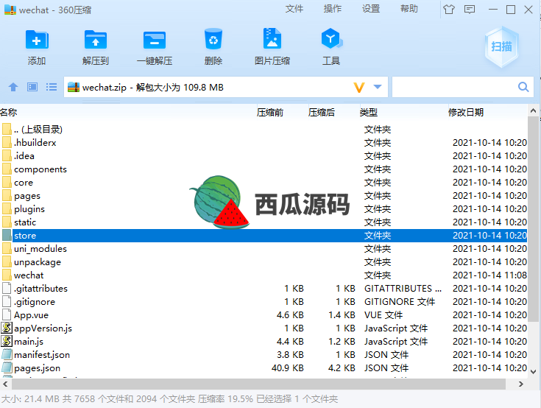This screenshot has height=408, width=541.
Task: Click the scroll down arrow of file list
Action: pos(533,372)
